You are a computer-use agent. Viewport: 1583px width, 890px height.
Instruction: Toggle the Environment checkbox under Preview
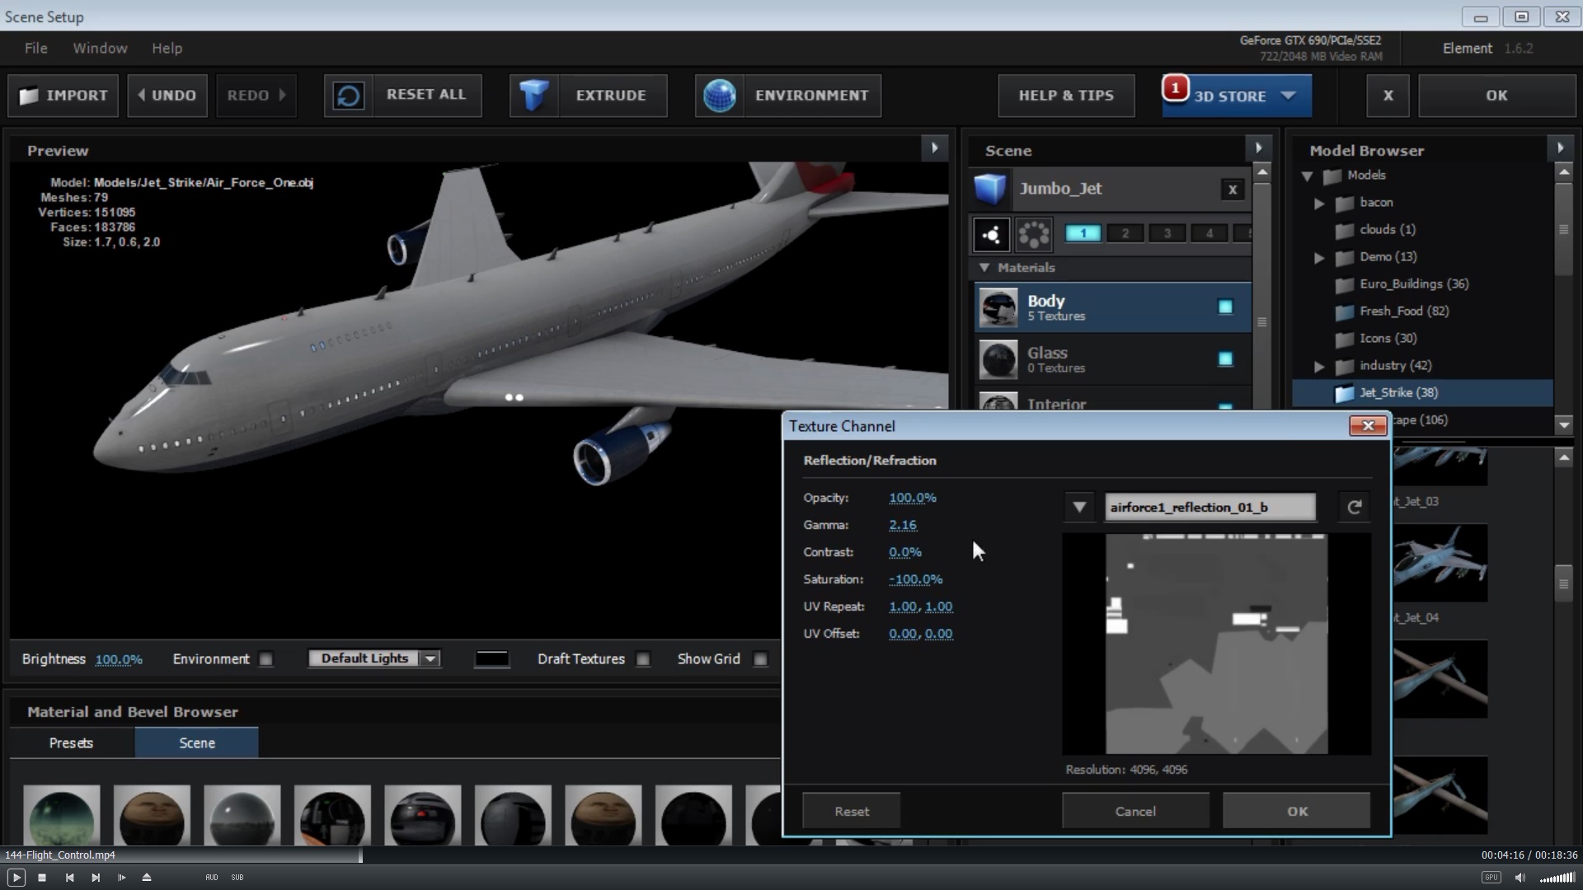point(265,659)
